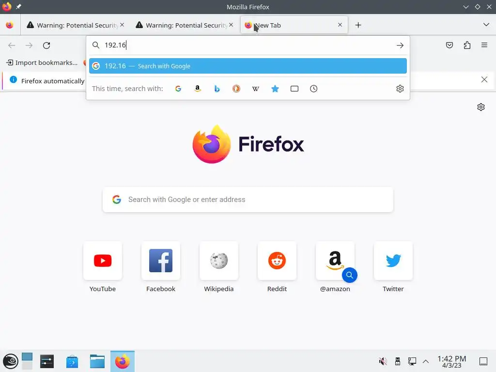Search this time with Amazon icon
Screen dimensions: 496x372
pos(198,89)
